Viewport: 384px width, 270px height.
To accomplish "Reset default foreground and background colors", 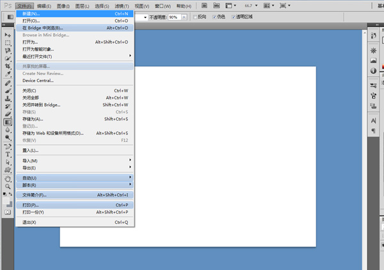I will 4,194.
